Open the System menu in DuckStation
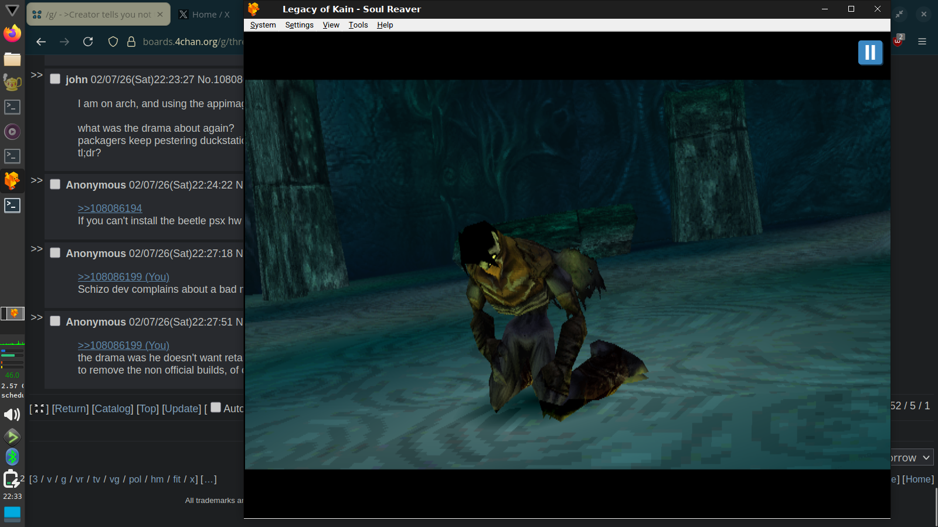This screenshot has width=938, height=527. point(263,25)
